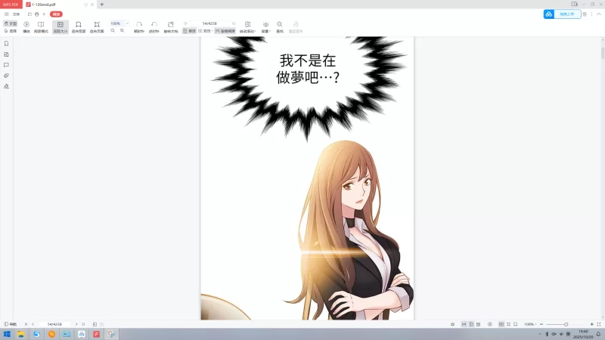Open the background color dropdown
The image size is (605, 340).
[266, 27]
